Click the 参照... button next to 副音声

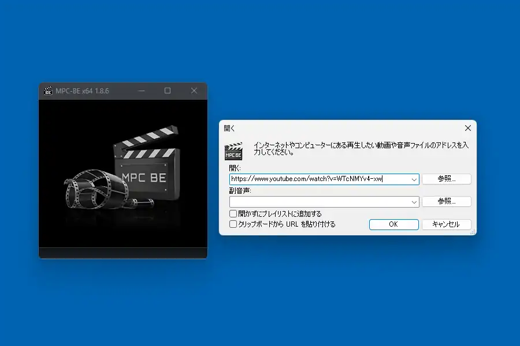[447, 202]
